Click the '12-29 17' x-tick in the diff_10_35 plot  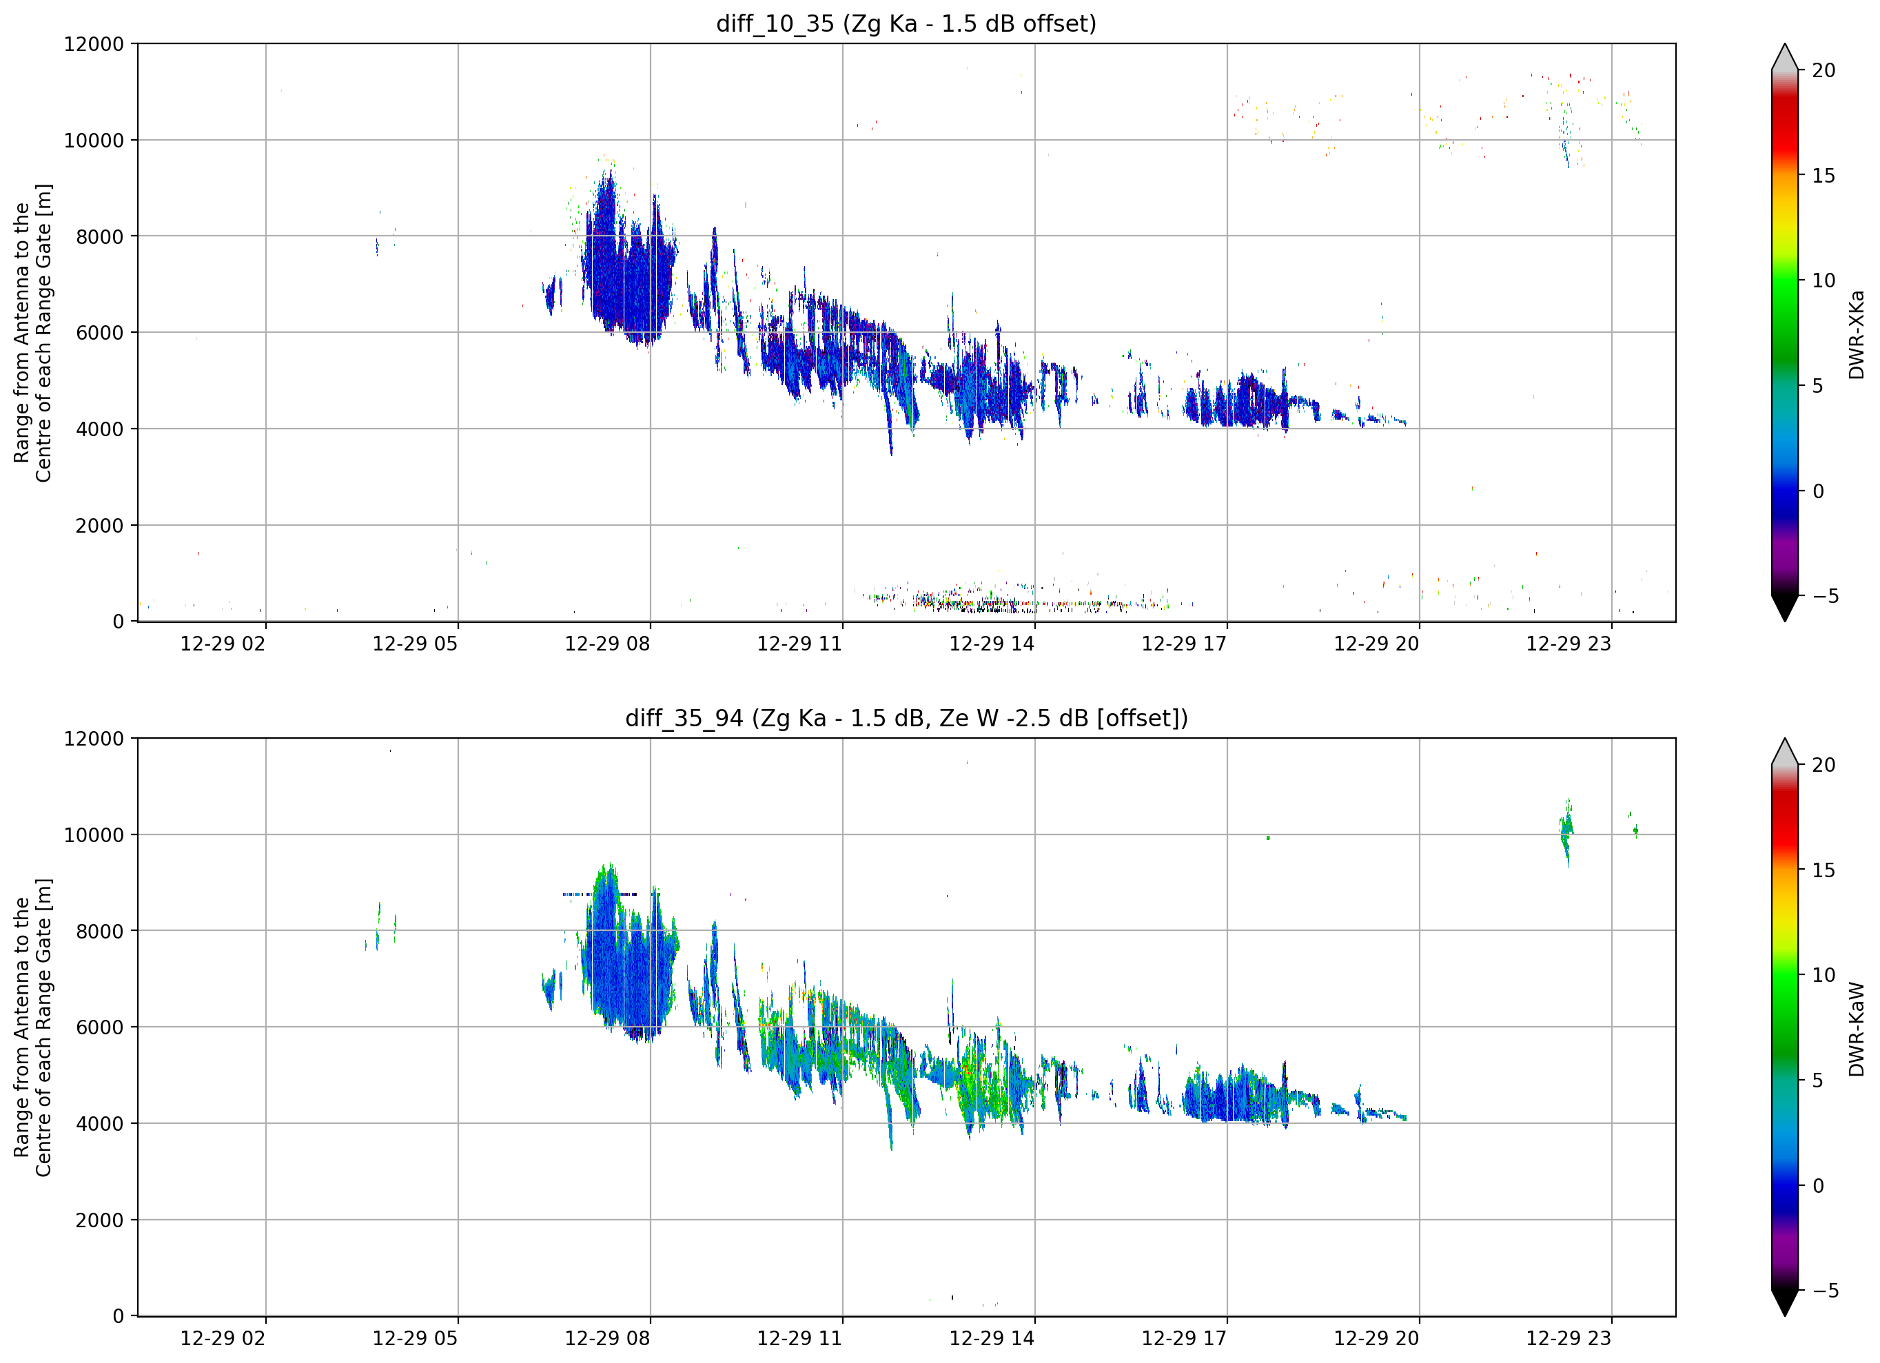click(1185, 644)
